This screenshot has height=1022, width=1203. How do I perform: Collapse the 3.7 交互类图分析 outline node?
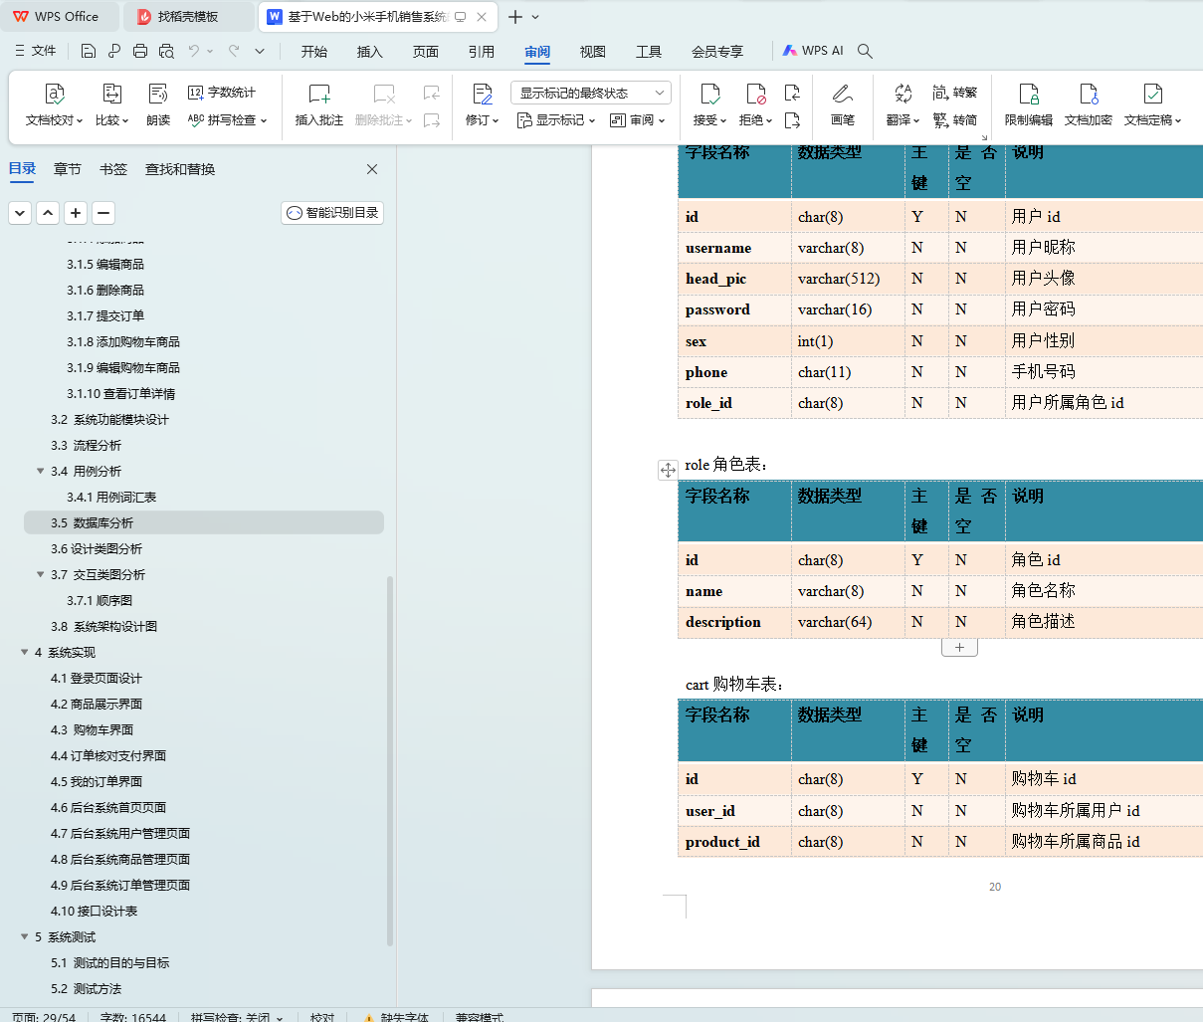[x=41, y=575]
